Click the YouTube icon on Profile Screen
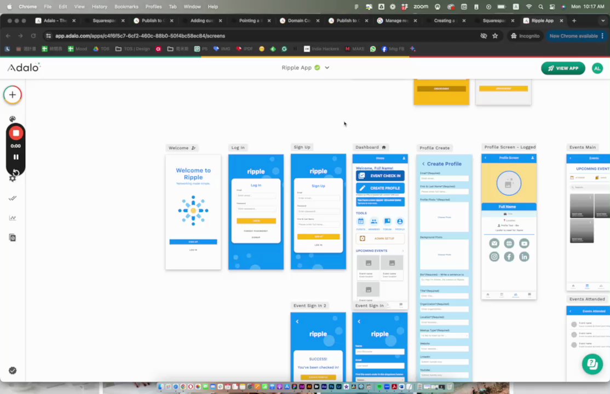610x394 pixels. pos(524,244)
